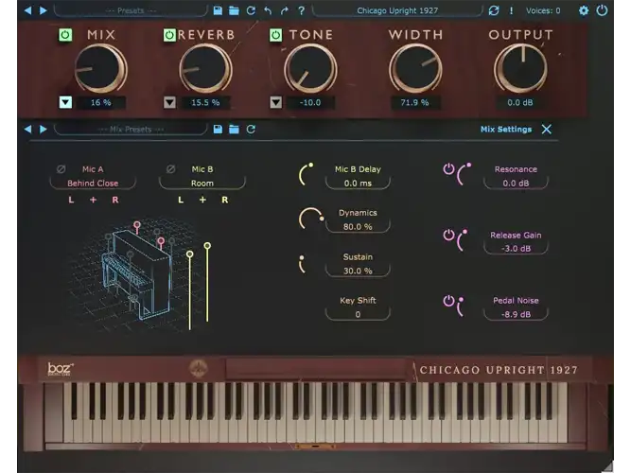Toggle Release Gain power button
Viewport: 631px width, 473px height.
pyautogui.click(x=448, y=235)
